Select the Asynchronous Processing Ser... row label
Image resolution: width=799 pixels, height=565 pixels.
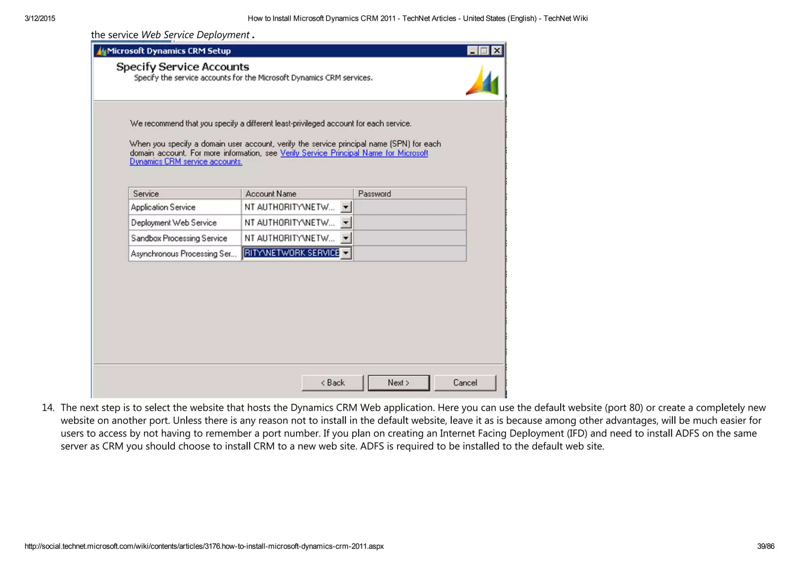pos(184,254)
